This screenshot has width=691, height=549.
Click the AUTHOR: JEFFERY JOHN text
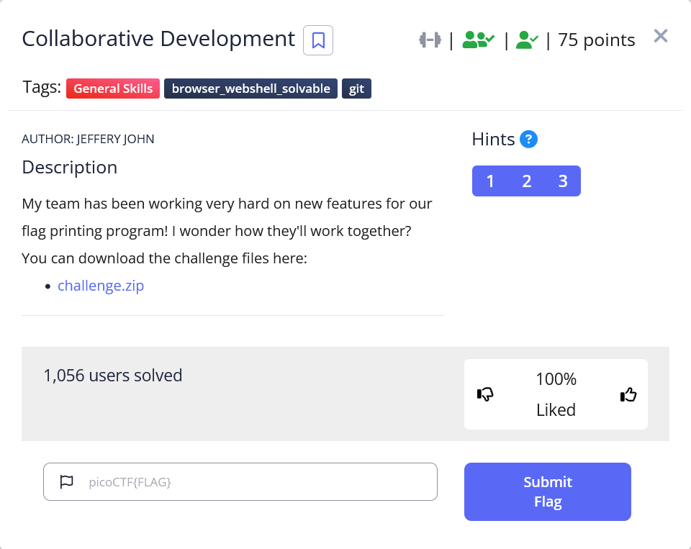pos(88,139)
